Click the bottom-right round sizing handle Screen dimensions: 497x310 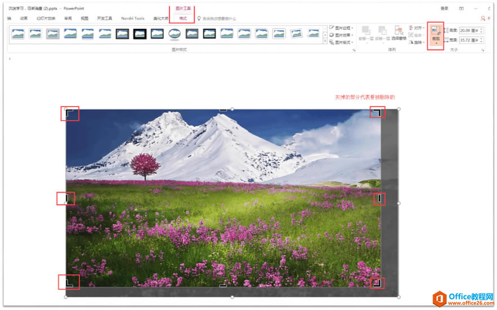pyautogui.click(x=399, y=297)
